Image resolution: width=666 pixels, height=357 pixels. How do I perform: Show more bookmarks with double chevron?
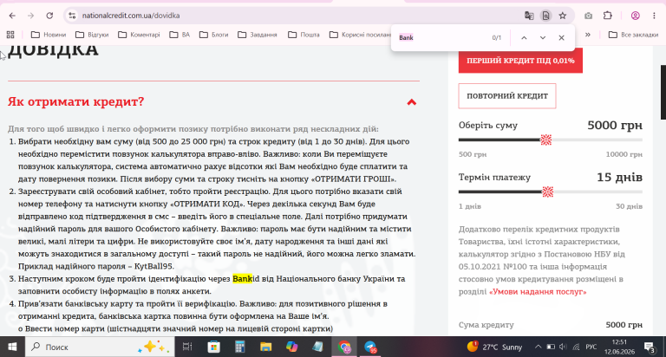point(588,35)
